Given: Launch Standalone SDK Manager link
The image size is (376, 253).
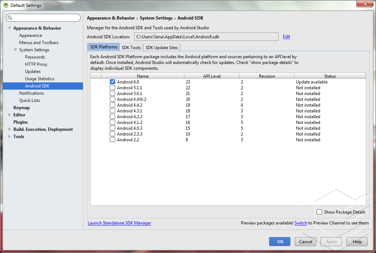Looking at the screenshot, I should pos(120,223).
